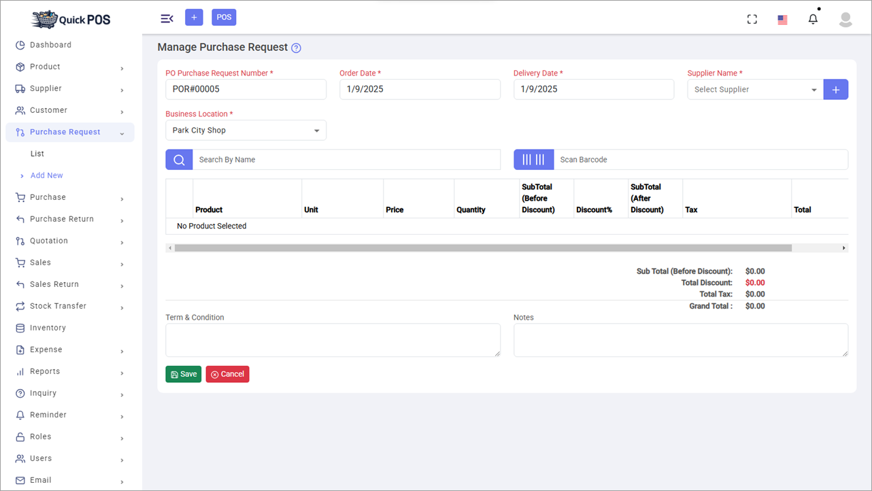Collapse the sidebar using the hamburger icon
Viewport: 872px width, 491px height.
click(167, 18)
